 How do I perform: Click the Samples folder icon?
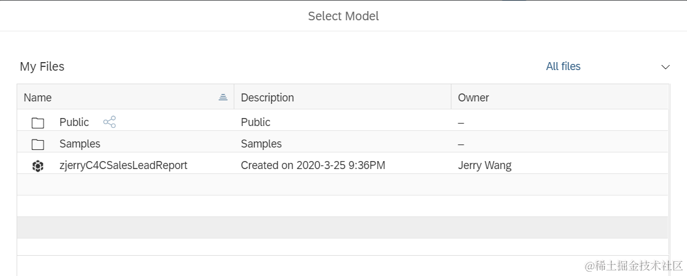tap(38, 144)
